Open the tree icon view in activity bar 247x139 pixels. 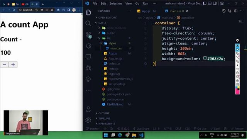[88, 79]
